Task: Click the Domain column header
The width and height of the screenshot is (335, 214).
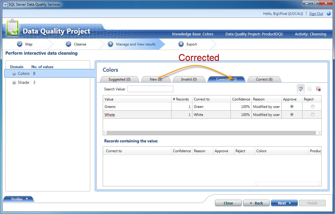Action: pos(17,67)
